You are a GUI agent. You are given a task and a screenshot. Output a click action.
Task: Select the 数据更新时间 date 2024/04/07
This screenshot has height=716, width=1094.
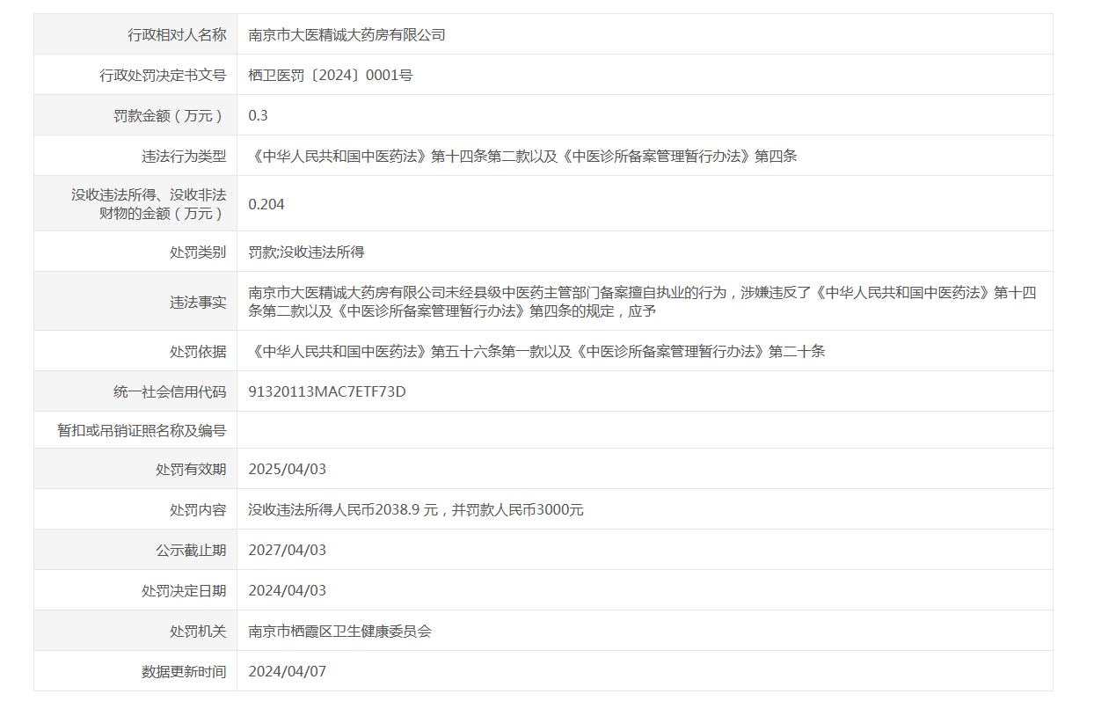pyautogui.click(x=287, y=672)
